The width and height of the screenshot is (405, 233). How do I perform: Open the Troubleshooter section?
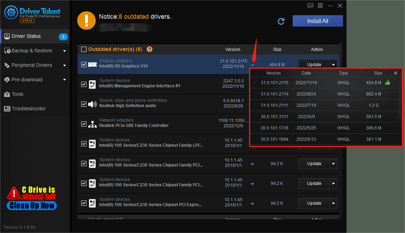coord(35,109)
